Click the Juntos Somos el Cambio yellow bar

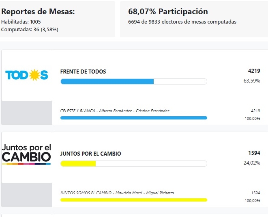tap(133, 200)
